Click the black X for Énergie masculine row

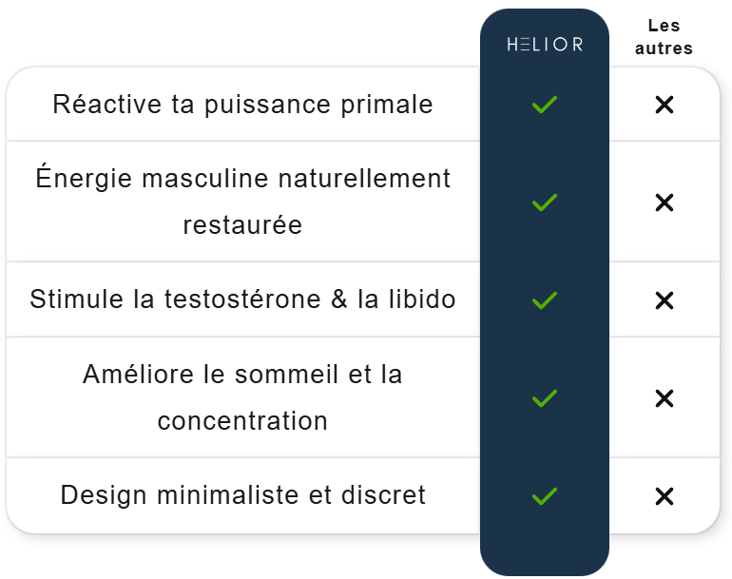pyautogui.click(x=665, y=203)
